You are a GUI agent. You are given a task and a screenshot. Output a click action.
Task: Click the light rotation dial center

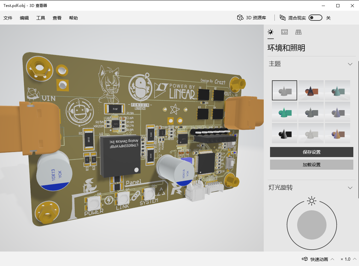[312, 225]
